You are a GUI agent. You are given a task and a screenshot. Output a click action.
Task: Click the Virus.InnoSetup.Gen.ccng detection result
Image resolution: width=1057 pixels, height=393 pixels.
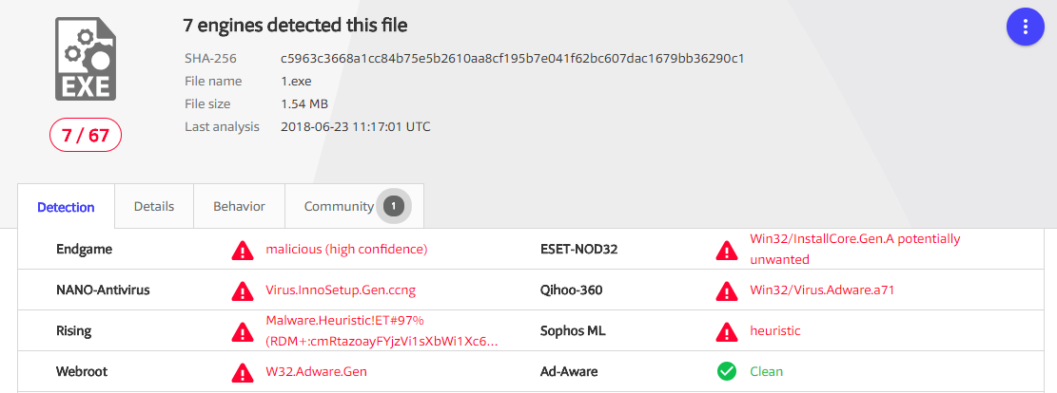pyautogui.click(x=341, y=290)
